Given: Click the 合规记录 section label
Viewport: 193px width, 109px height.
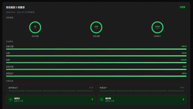Looking at the screenshot, I should coord(10,81).
